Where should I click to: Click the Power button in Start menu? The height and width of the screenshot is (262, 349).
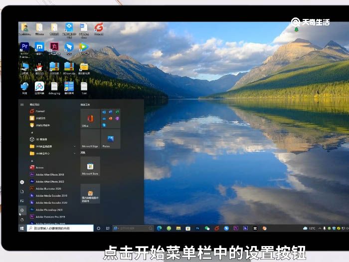pyautogui.click(x=22, y=220)
